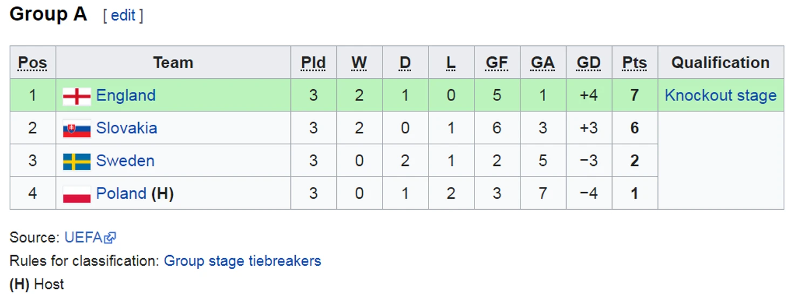Click the Poland flag icon
This screenshot has width=788, height=295.
77,194
